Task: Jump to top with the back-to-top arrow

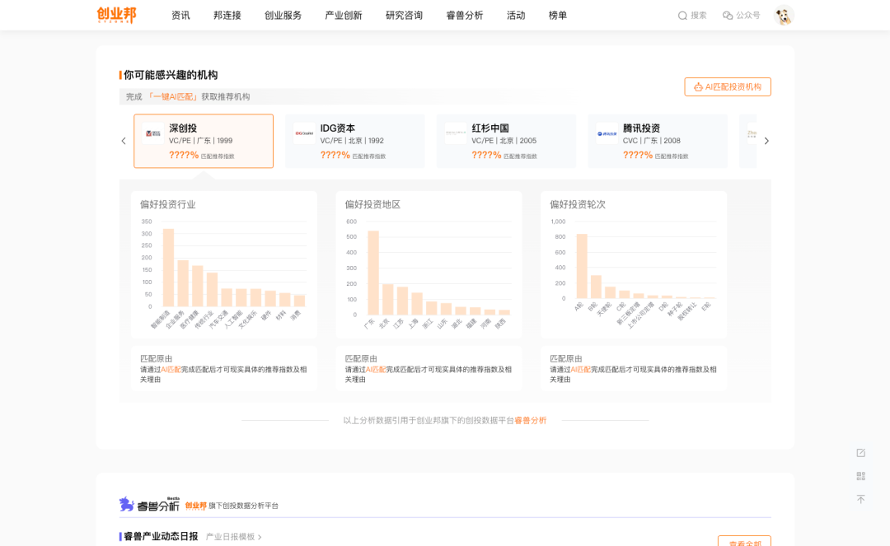Action: tap(860, 499)
